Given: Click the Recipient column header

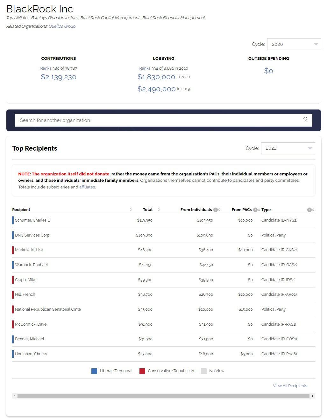Looking at the screenshot, I should pos(21,210).
